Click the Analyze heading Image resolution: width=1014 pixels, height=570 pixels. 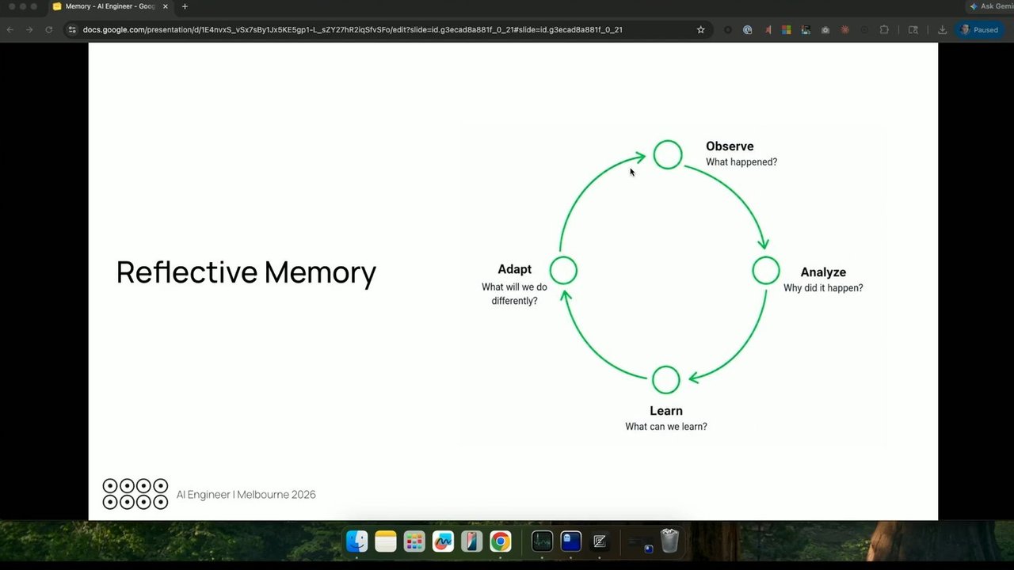(823, 272)
